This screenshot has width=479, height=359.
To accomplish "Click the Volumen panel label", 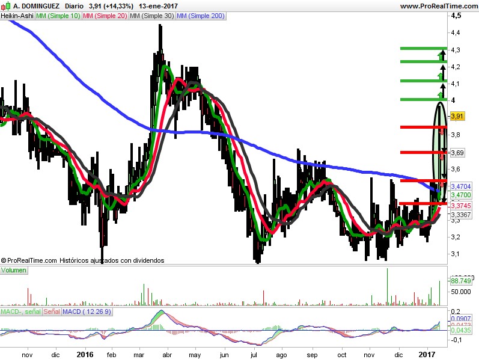I will pos(14,271).
